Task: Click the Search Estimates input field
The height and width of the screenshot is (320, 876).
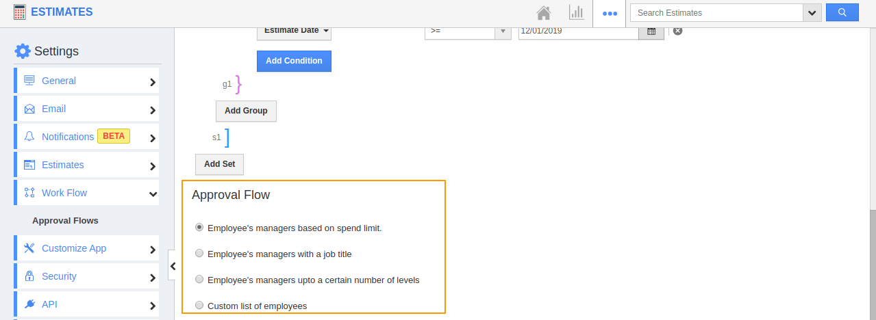Action: point(716,12)
